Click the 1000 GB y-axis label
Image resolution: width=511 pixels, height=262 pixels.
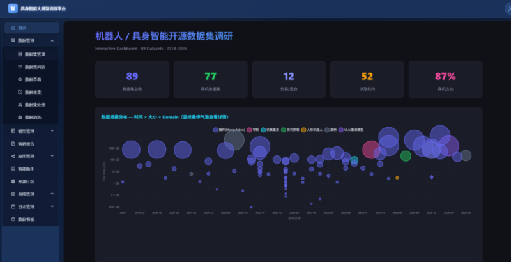click(114, 148)
